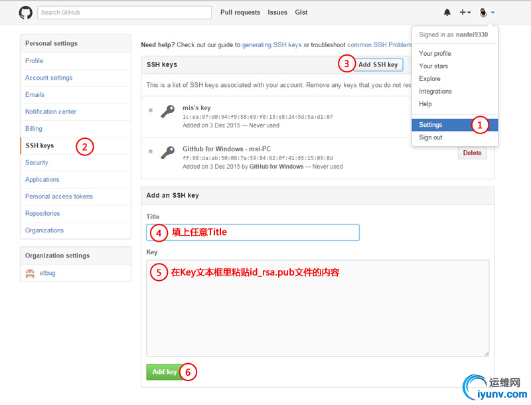Select Your stars in the user menu
Viewport: 531px width, 405px height.
click(x=433, y=66)
